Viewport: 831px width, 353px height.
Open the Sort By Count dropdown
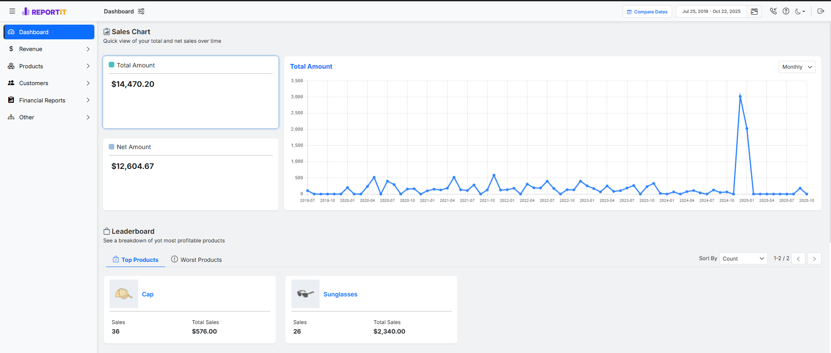click(743, 259)
